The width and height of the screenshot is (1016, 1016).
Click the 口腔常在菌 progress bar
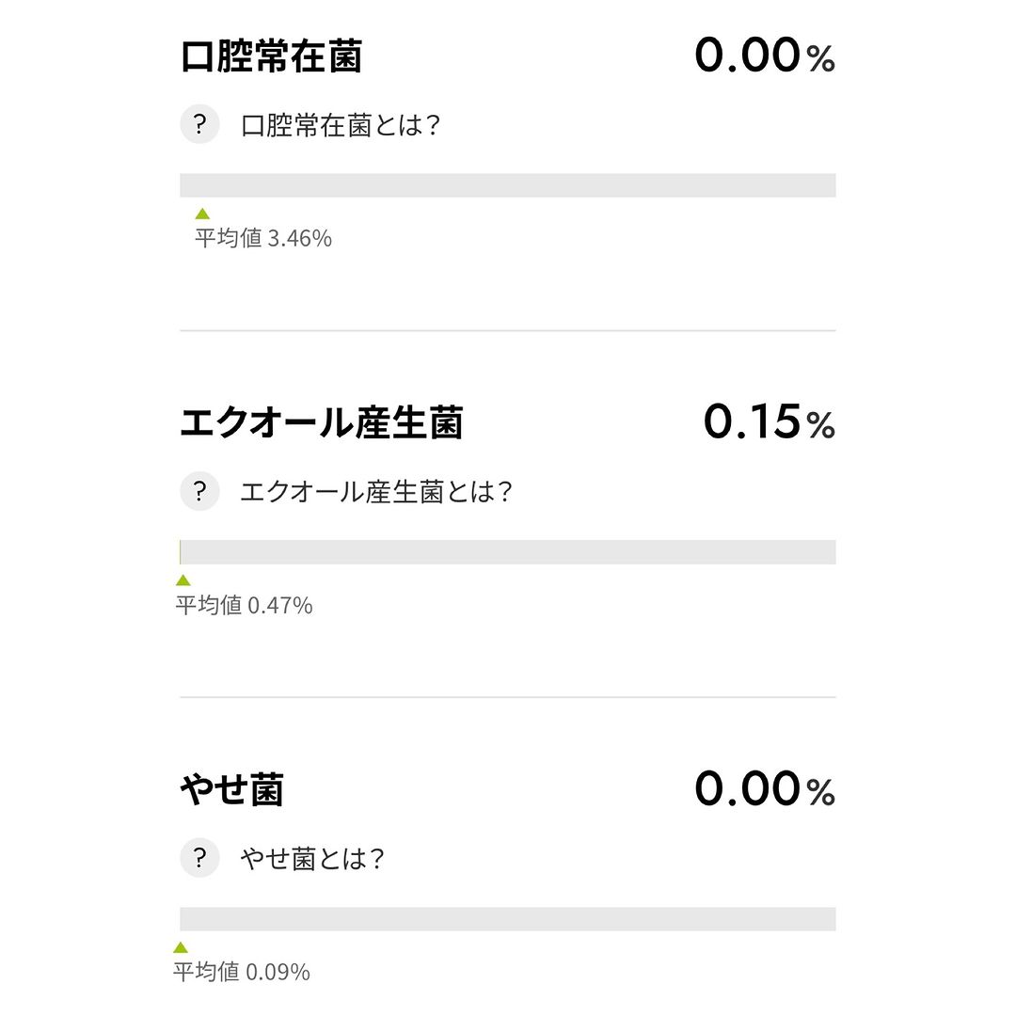click(508, 185)
